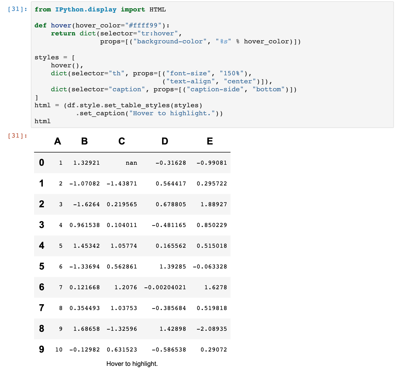Click column header B
This screenshot has width=395, height=372.
tap(84, 141)
